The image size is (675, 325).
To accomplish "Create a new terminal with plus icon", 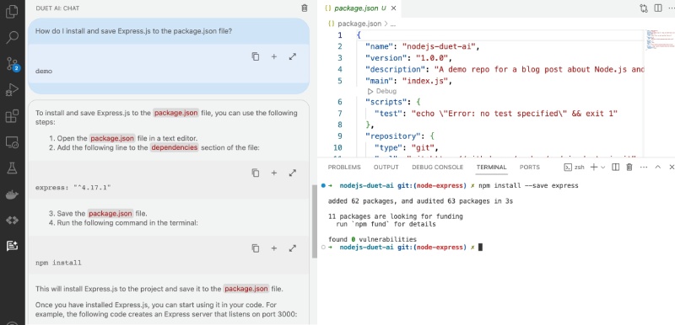I will 594,167.
